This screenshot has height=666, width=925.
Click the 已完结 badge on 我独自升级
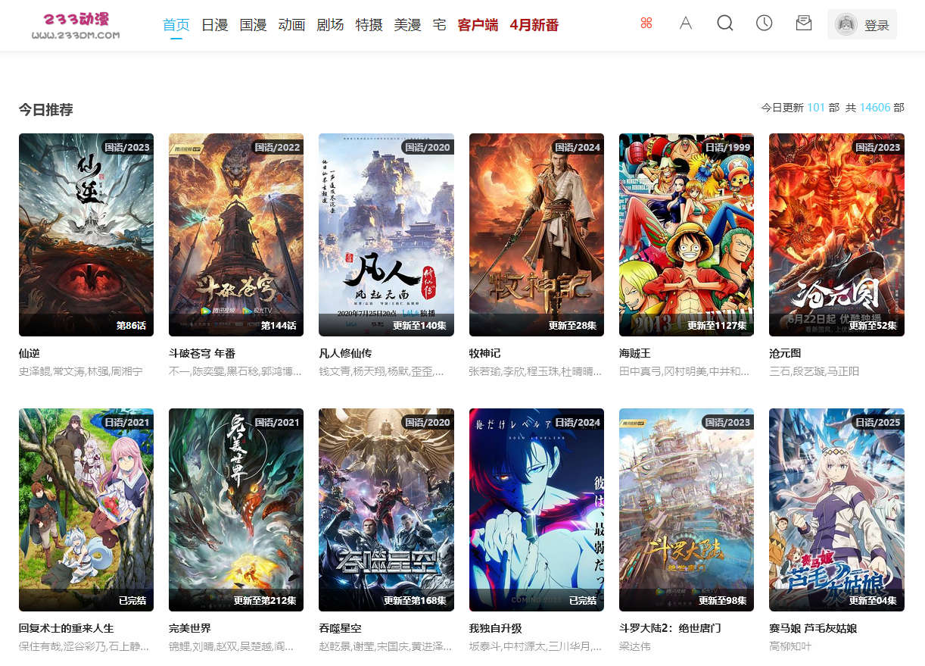point(583,601)
